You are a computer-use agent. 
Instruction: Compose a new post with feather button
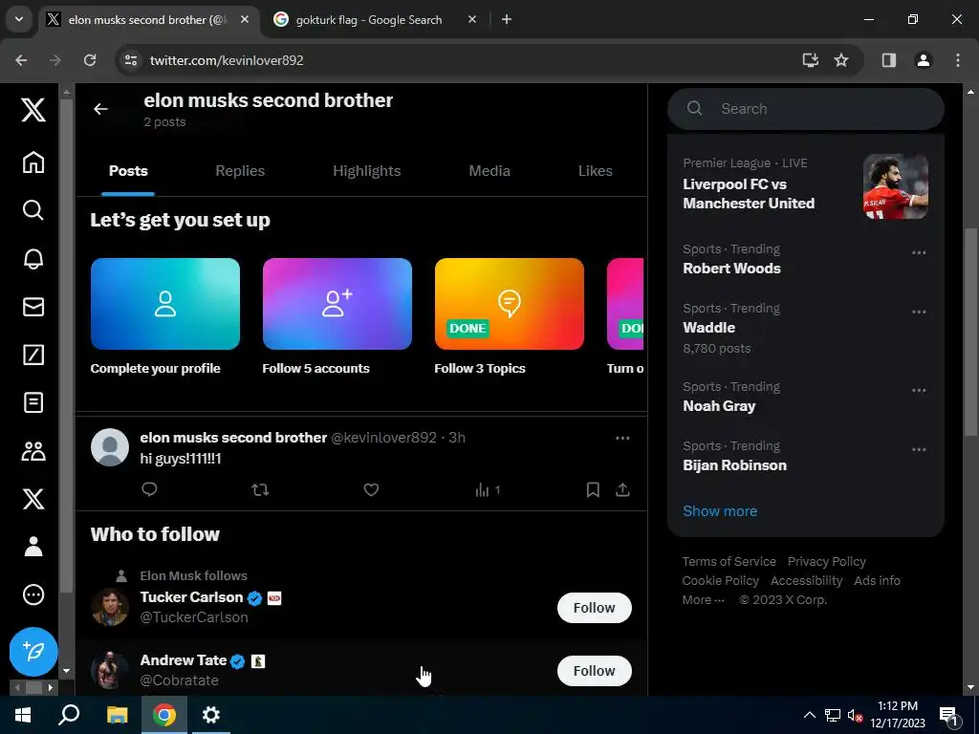pyautogui.click(x=33, y=652)
